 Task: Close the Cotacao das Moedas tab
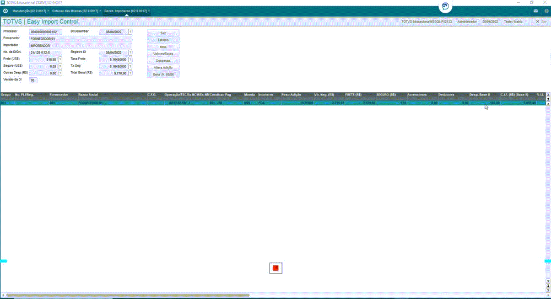tap(100, 11)
